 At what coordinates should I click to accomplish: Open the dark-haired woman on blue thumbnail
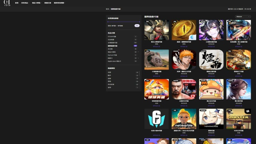(x=239, y=89)
